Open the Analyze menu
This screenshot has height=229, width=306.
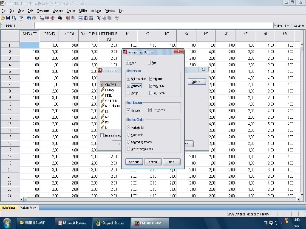click(x=58, y=11)
